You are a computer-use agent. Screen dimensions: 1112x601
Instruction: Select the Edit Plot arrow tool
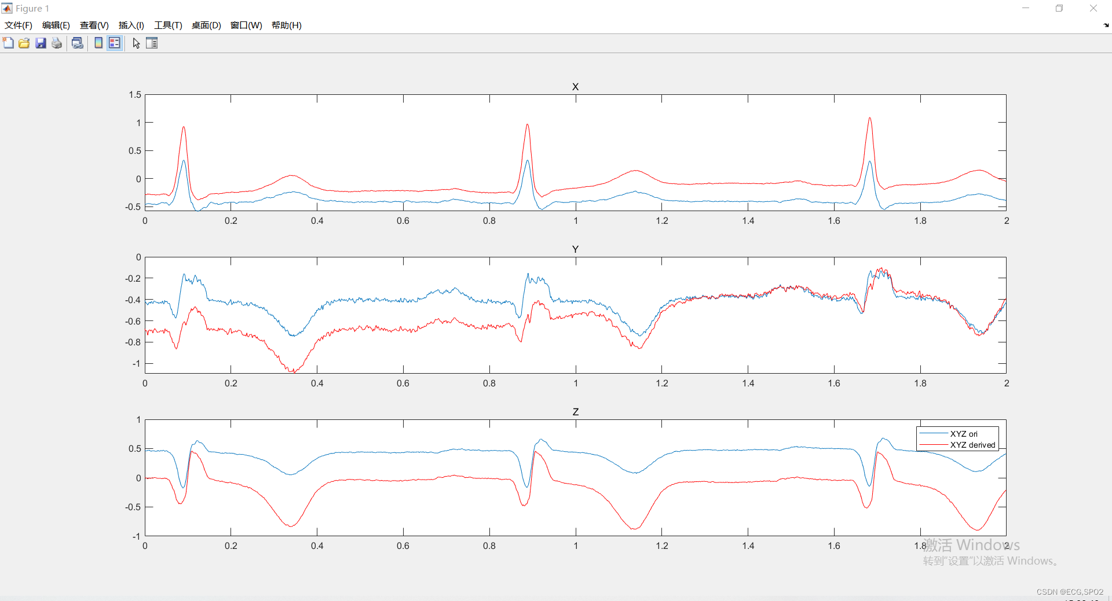(136, 43)
